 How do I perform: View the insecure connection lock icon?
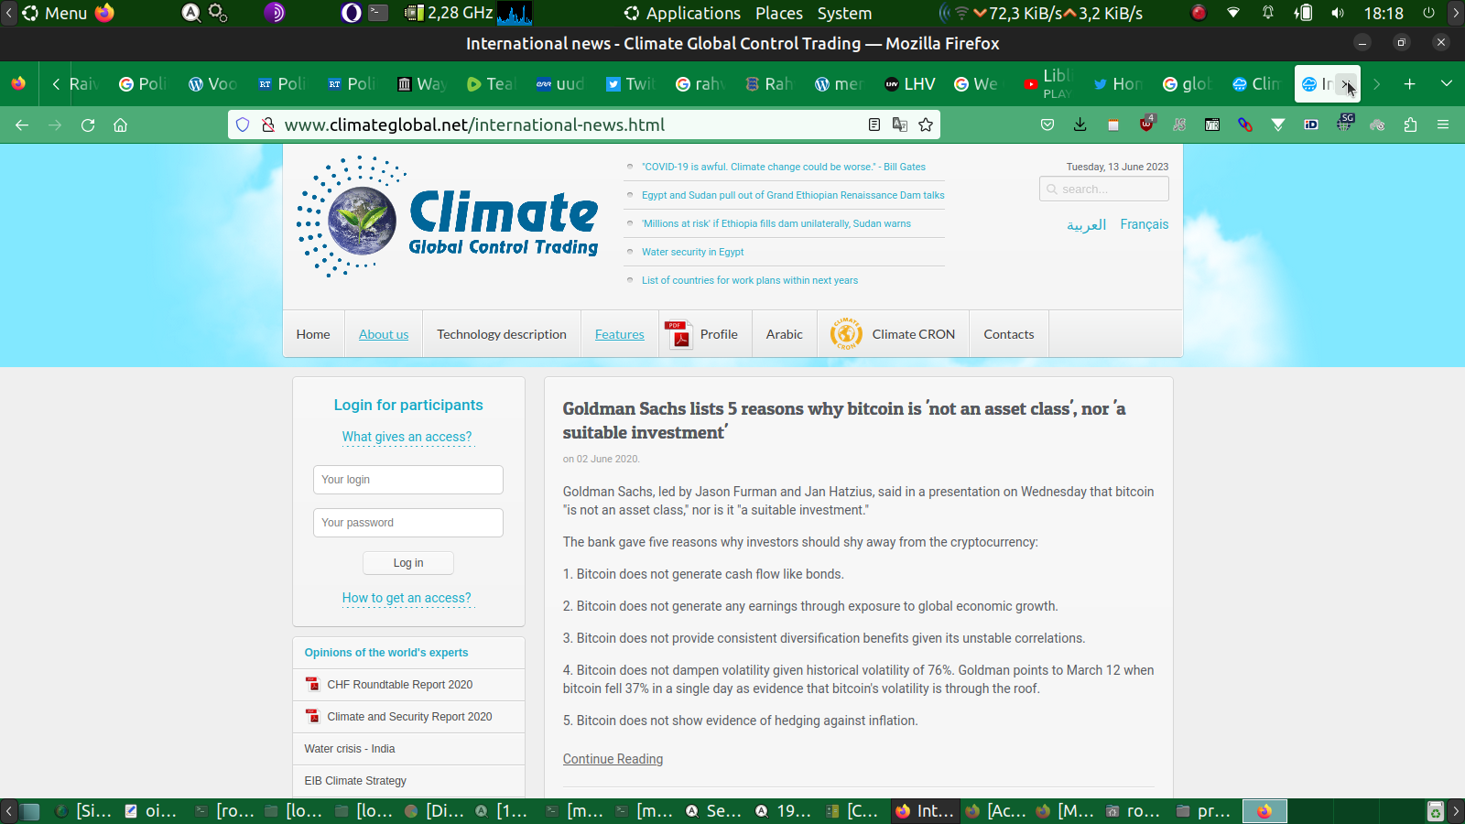(268, 125)
